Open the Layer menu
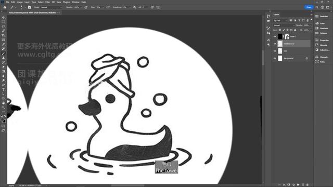The width and height of the screenshot is (333, 187). coord(27,2)
